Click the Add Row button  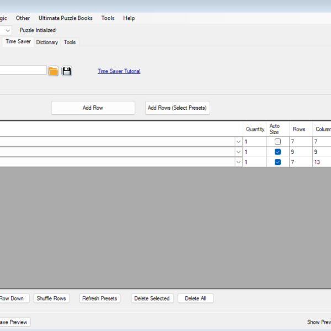(x=93, y=108)
